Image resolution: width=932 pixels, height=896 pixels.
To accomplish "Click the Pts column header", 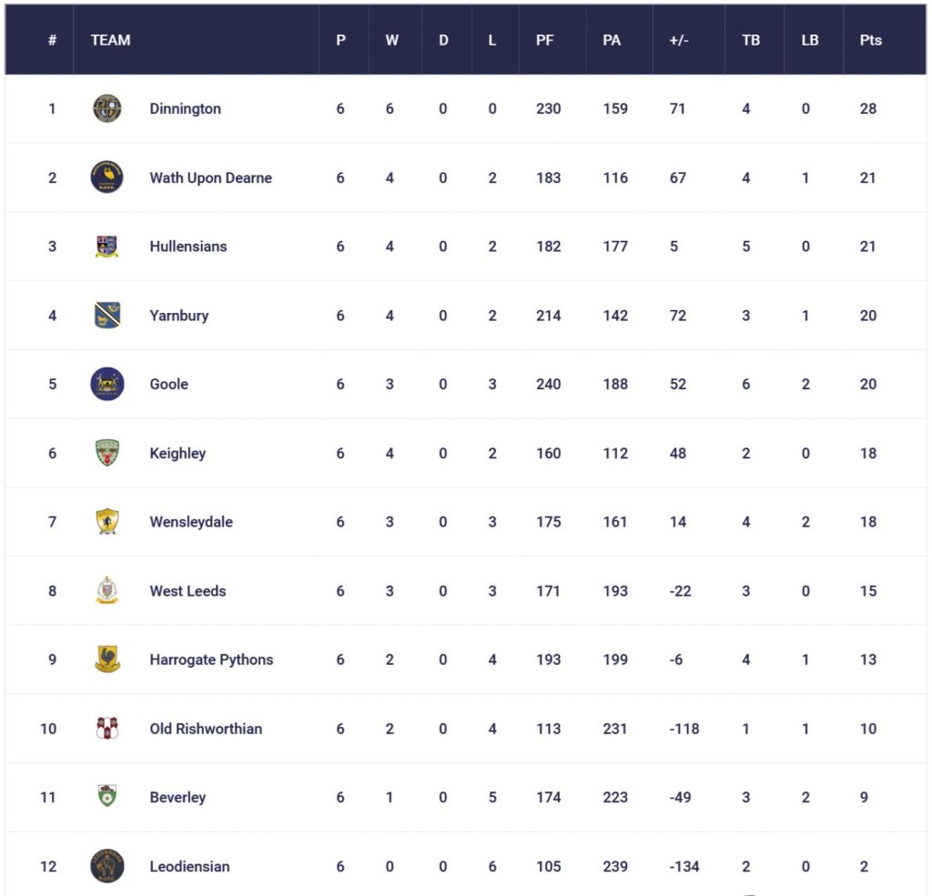I will [870, 40].
